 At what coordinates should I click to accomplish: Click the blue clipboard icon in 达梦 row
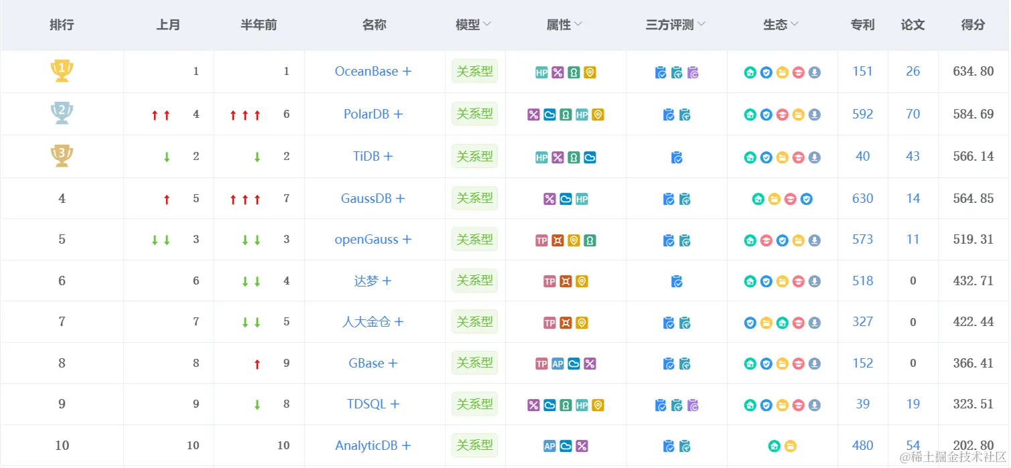point(677,282)
